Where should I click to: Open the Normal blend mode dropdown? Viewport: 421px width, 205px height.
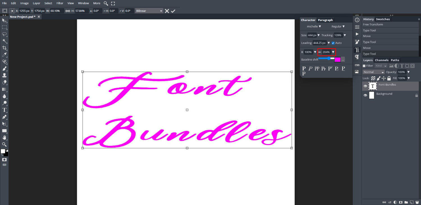coord(374,72)
